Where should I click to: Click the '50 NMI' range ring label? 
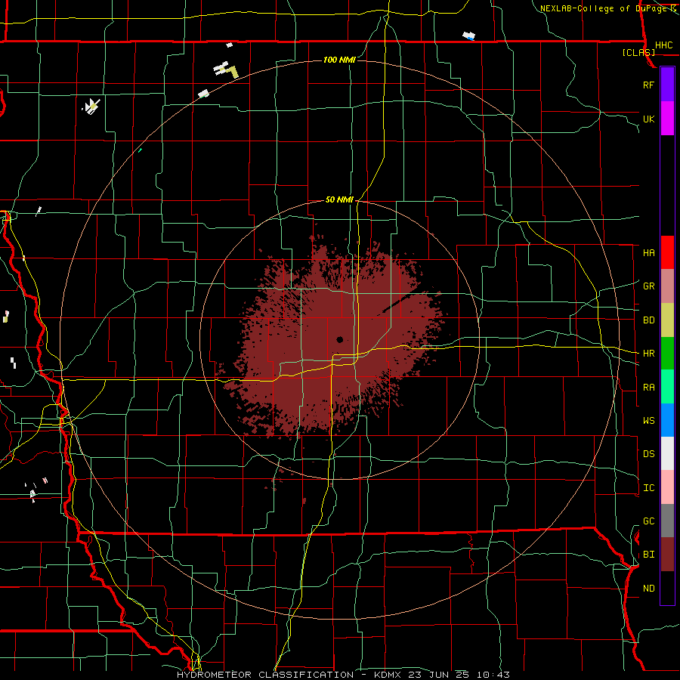339,200
